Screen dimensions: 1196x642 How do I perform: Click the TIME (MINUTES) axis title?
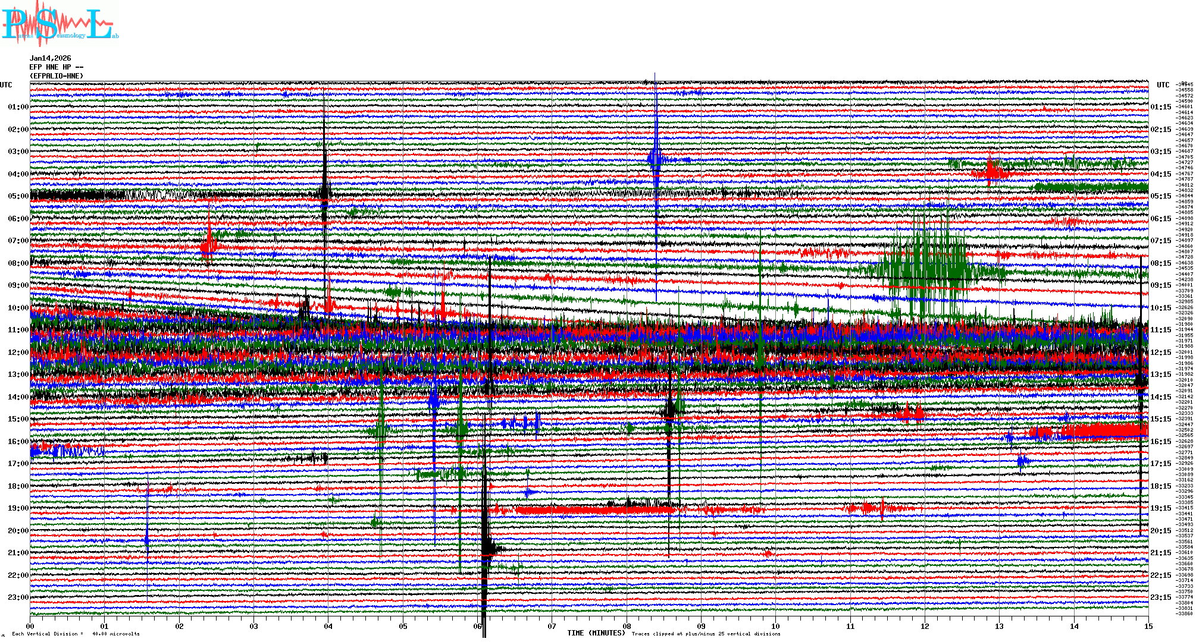point(596,633)
